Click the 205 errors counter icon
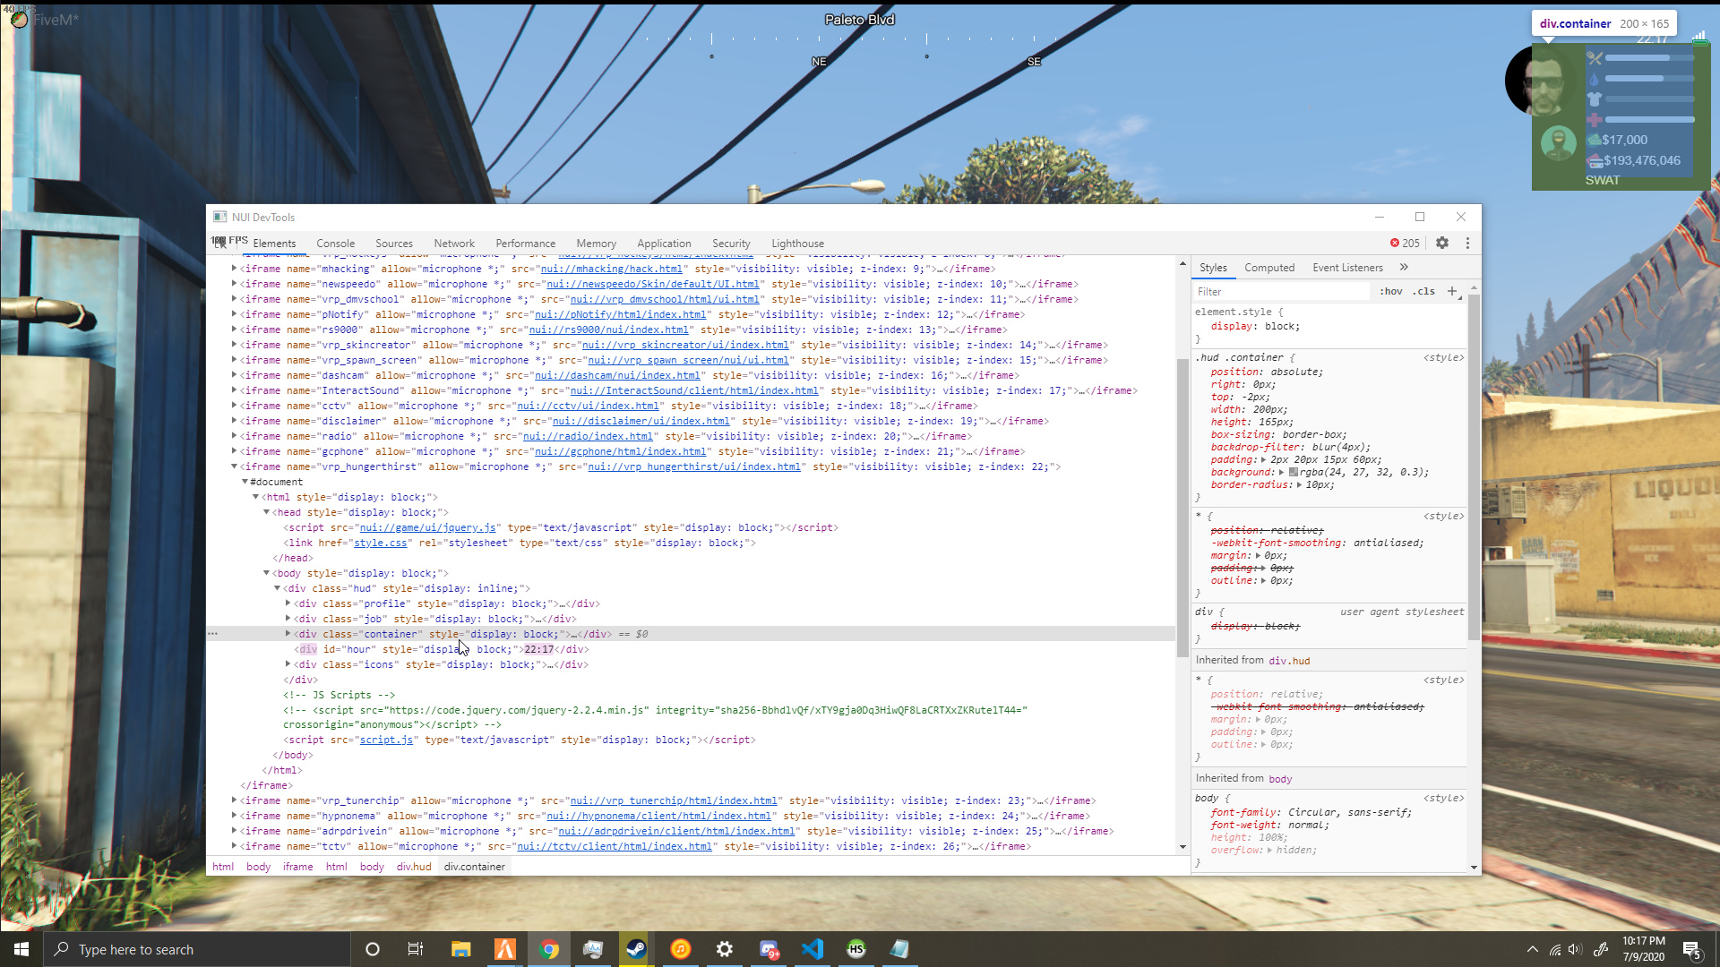 pos(1397,243)
